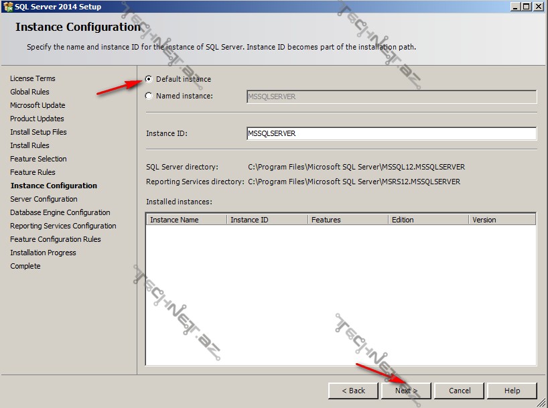Click the SQL Server Setup title bar icon
This screenshot has height=408, width=548.
pos(7,7)
